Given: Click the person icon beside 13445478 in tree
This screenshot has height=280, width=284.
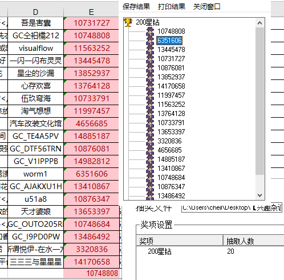Looking at the screenshot, I should point(150,50).
